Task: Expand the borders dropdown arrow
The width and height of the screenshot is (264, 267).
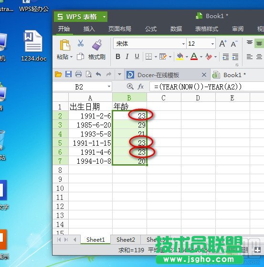Action: (156, 57)
